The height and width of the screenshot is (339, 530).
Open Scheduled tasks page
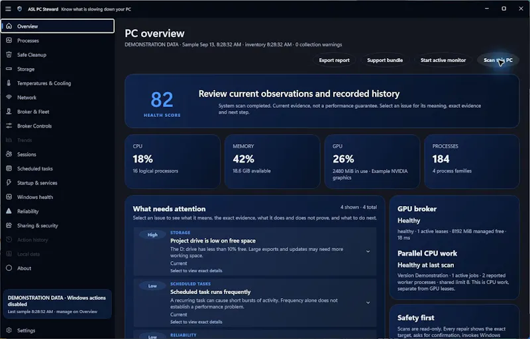coord(58,169)
